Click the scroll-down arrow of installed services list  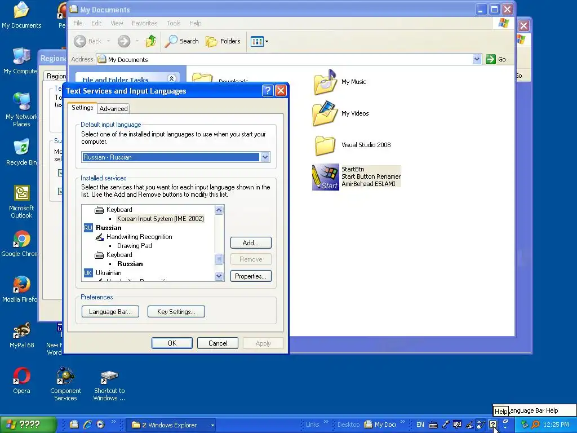(219, 276)
